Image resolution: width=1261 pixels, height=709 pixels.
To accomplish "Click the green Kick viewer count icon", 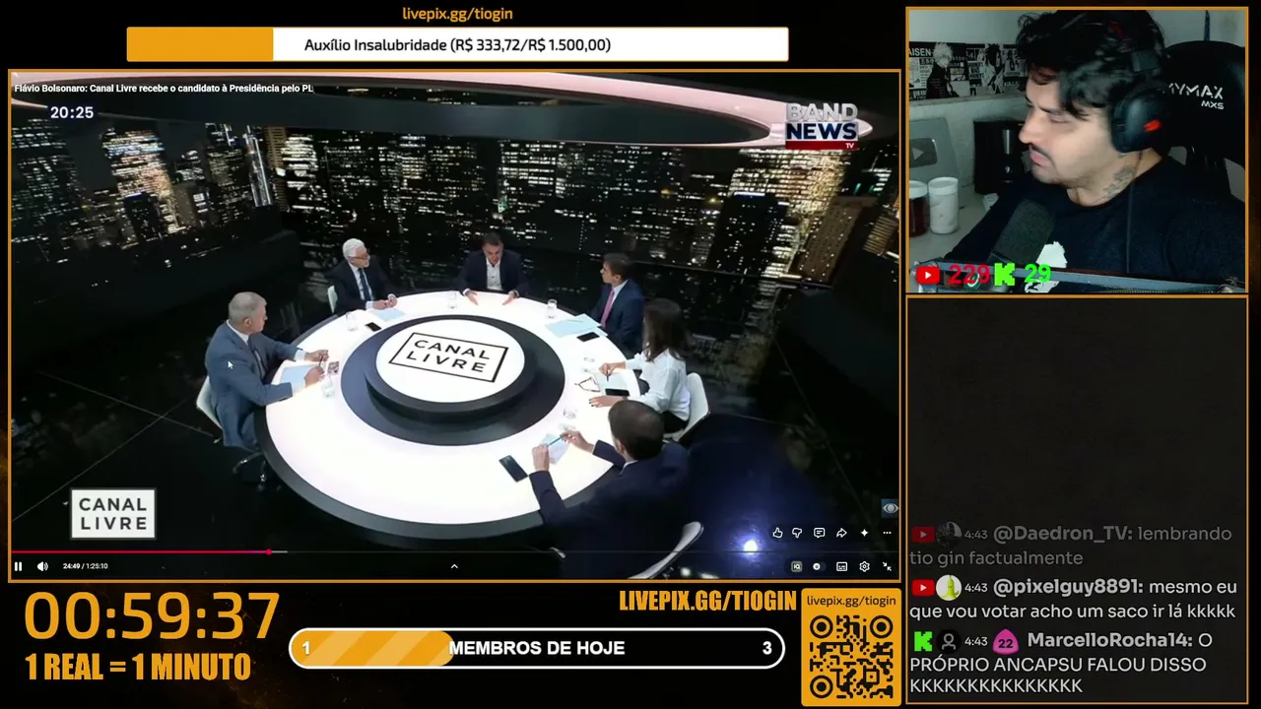I will pos(1004,275).
